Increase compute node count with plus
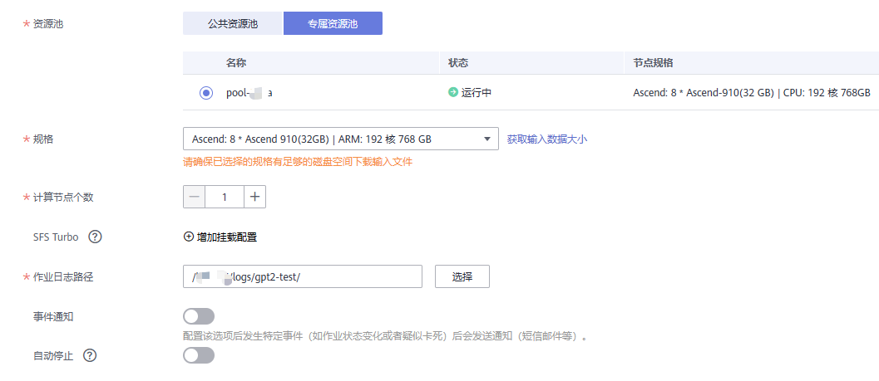This screenshot has height=381, width=879. (254, 197)
